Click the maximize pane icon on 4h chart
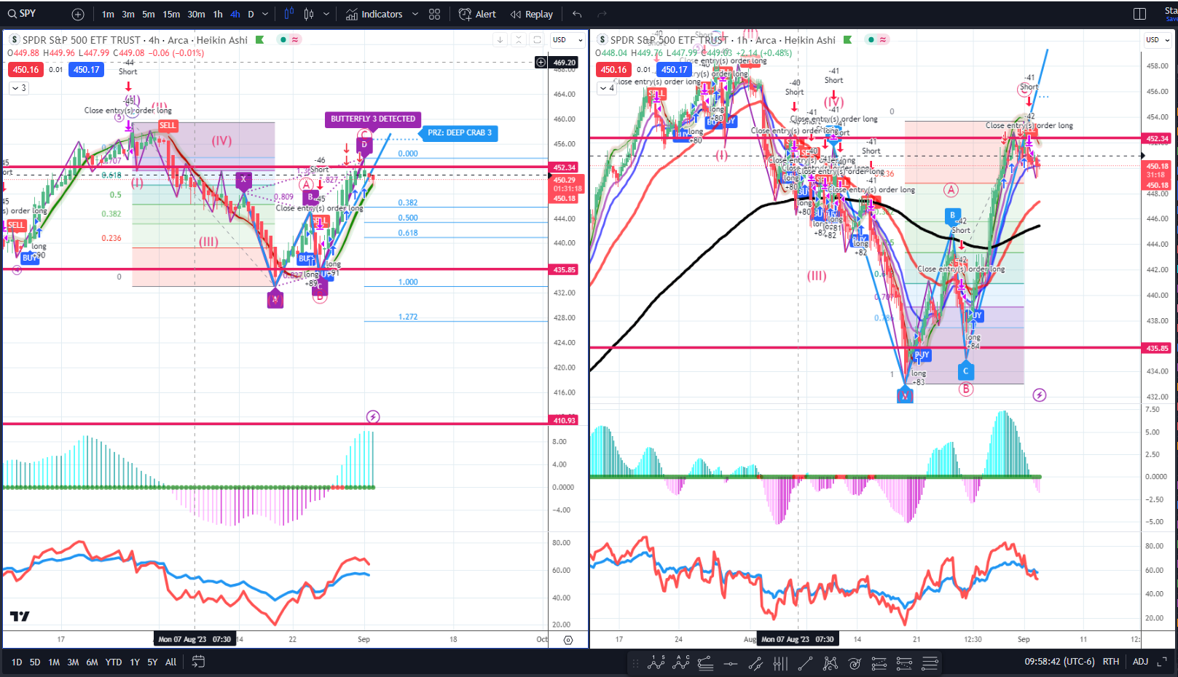The height and width of the screenshot is (677, 1178). click(x=537, y=40)
